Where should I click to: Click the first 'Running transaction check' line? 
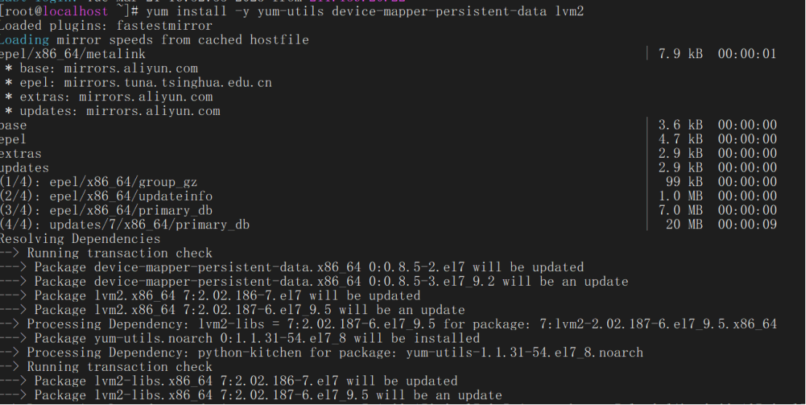tap(106, 254)
